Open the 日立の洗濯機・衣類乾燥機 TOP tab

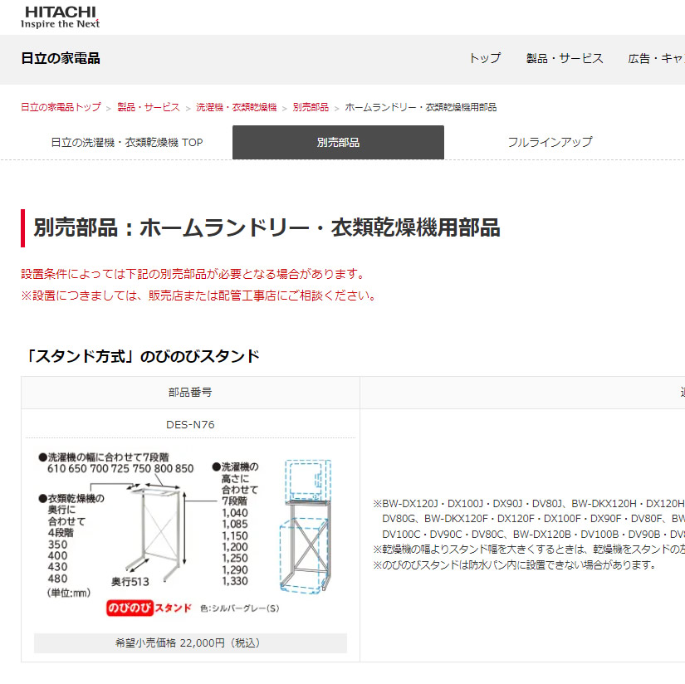point(125,142)
